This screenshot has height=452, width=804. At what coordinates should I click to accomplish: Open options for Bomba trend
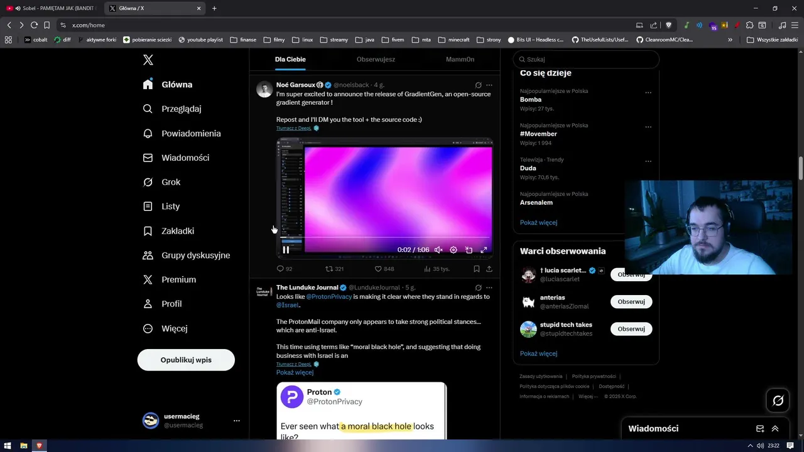tap(648, 92)
